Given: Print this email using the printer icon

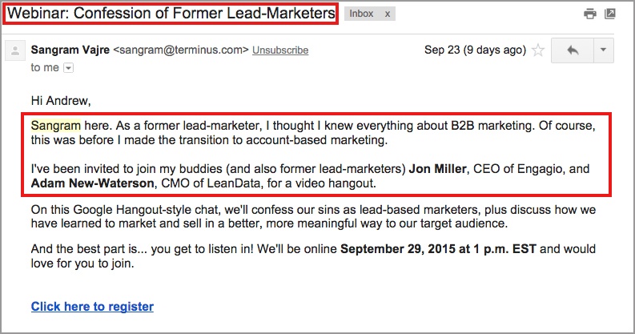Looking at the screenshot, I should (590, 14).
